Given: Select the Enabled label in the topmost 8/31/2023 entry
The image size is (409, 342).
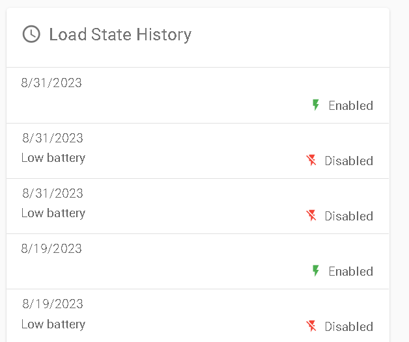Looking at the screenshot, I should pyautogui.click(x=350, y=105).
